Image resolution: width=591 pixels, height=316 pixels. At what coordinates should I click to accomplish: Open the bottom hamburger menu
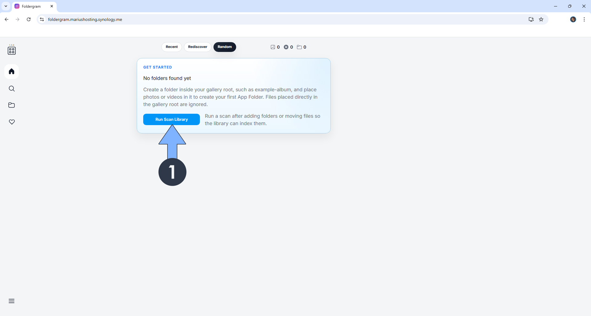[11, 301]
